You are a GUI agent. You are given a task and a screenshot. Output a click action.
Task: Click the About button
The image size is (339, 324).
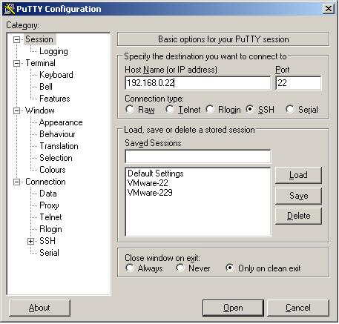[x=39, y=308]
